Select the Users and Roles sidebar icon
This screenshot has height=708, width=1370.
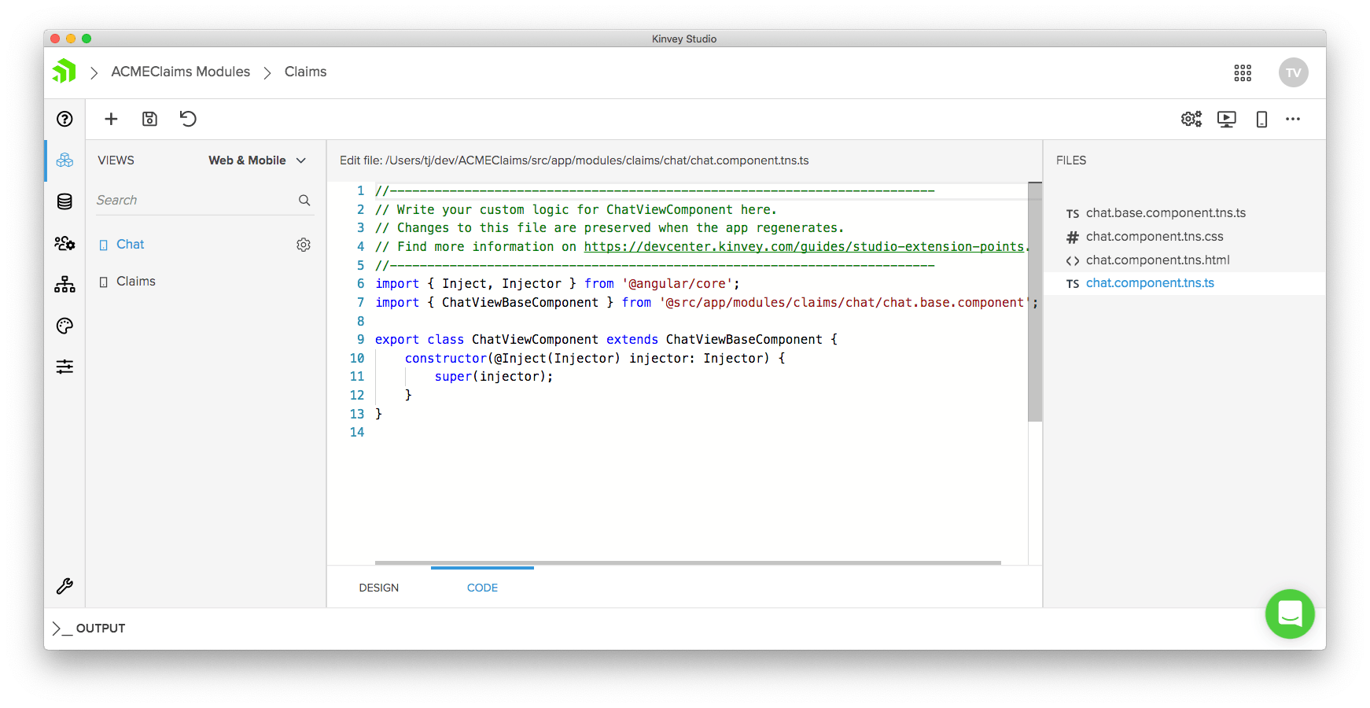point(64,244)
